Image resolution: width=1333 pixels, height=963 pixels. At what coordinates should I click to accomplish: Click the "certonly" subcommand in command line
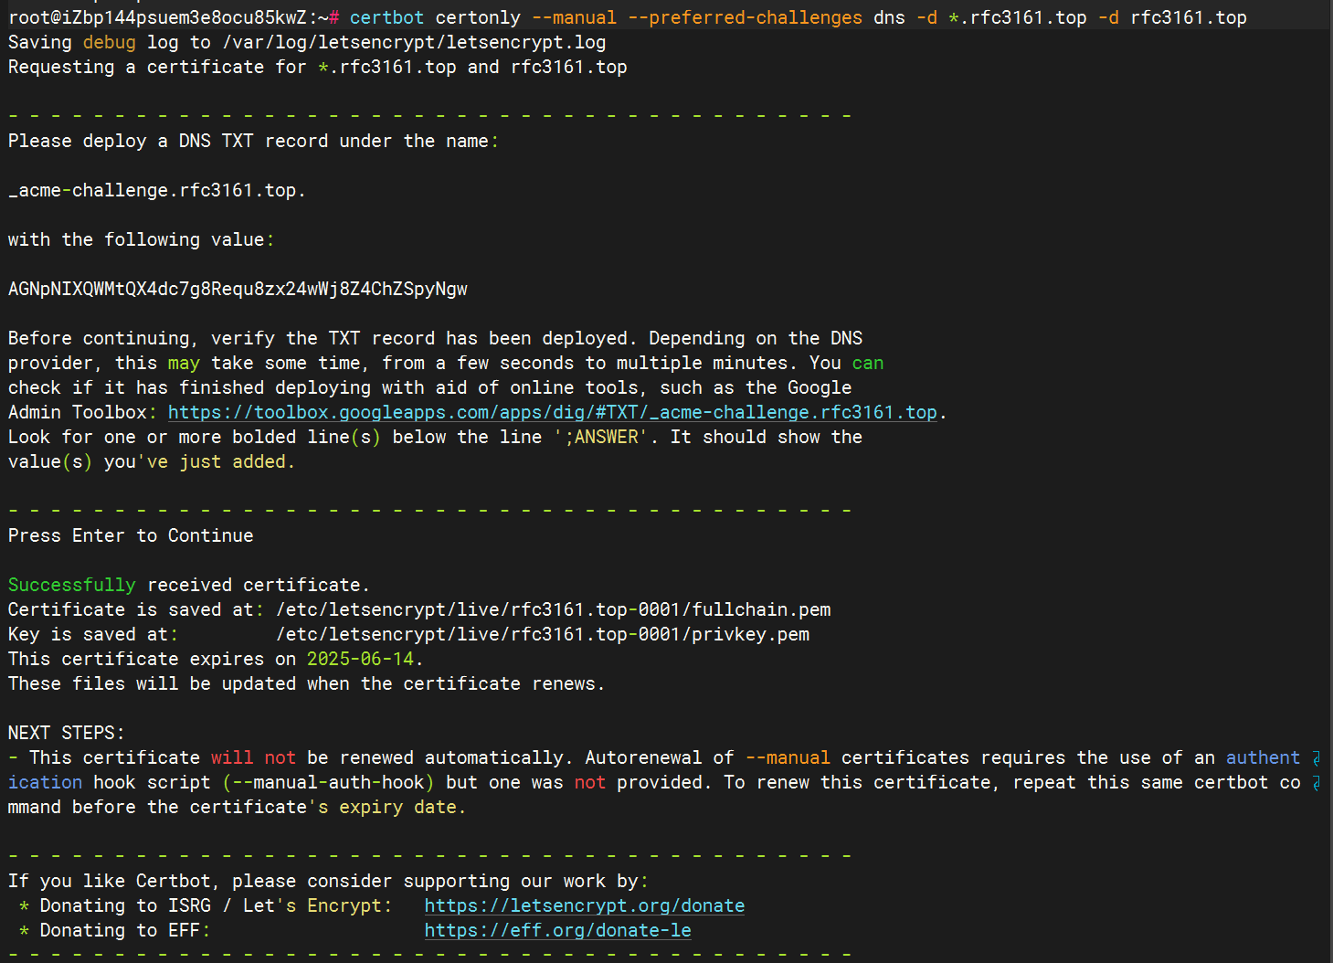coord(478,17)
